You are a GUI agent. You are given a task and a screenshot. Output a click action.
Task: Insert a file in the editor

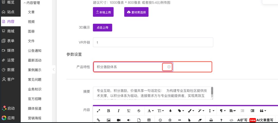click(139, 120)
